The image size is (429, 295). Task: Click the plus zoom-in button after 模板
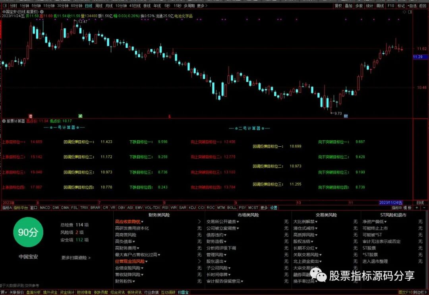coord(417,208)
